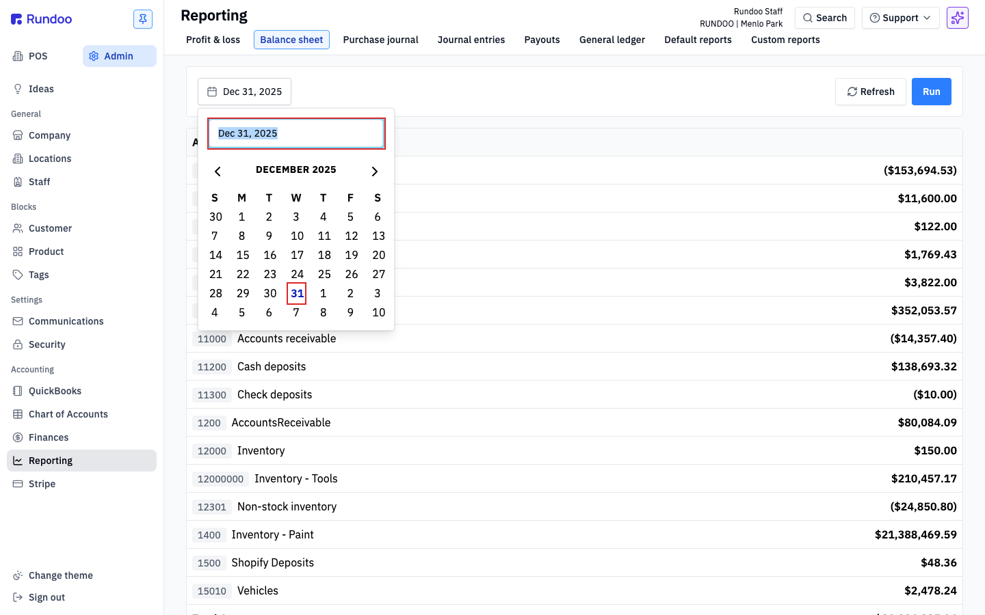The height and width of the screenshot is (615, 985).
Task: Click the $352,053.57 amount
Action: point(923,310)
